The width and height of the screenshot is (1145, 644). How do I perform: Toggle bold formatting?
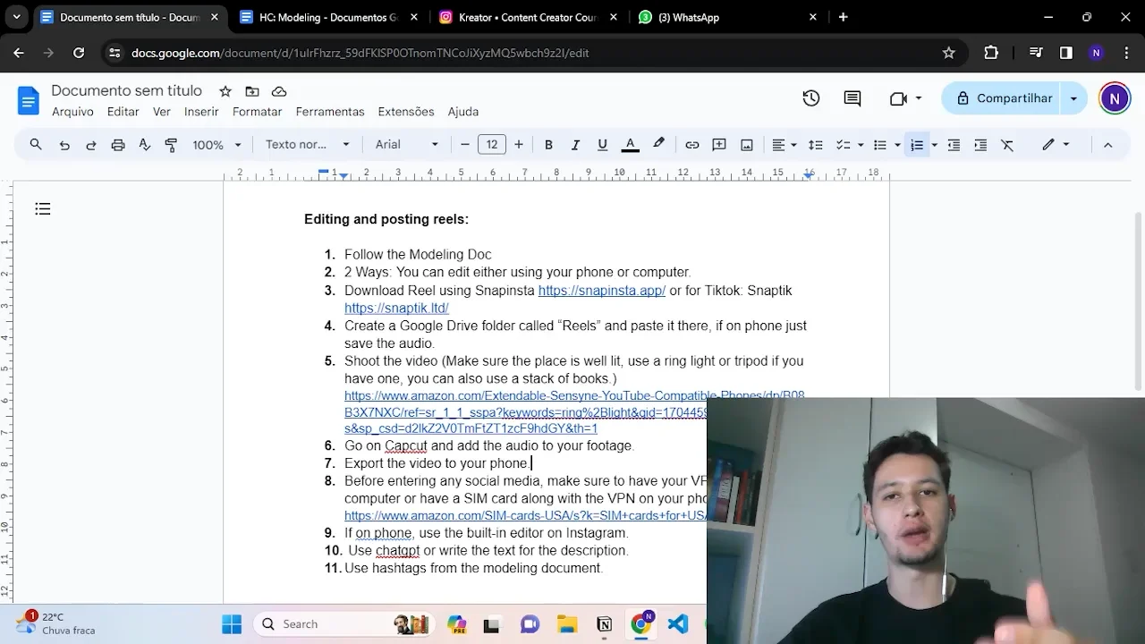(548, 145)
